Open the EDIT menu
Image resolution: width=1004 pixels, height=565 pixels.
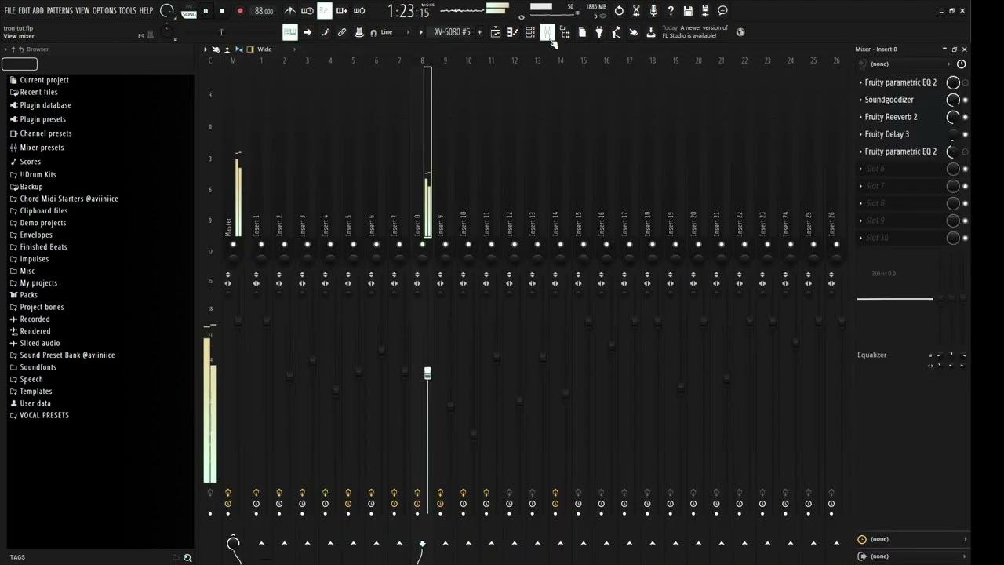24,11
